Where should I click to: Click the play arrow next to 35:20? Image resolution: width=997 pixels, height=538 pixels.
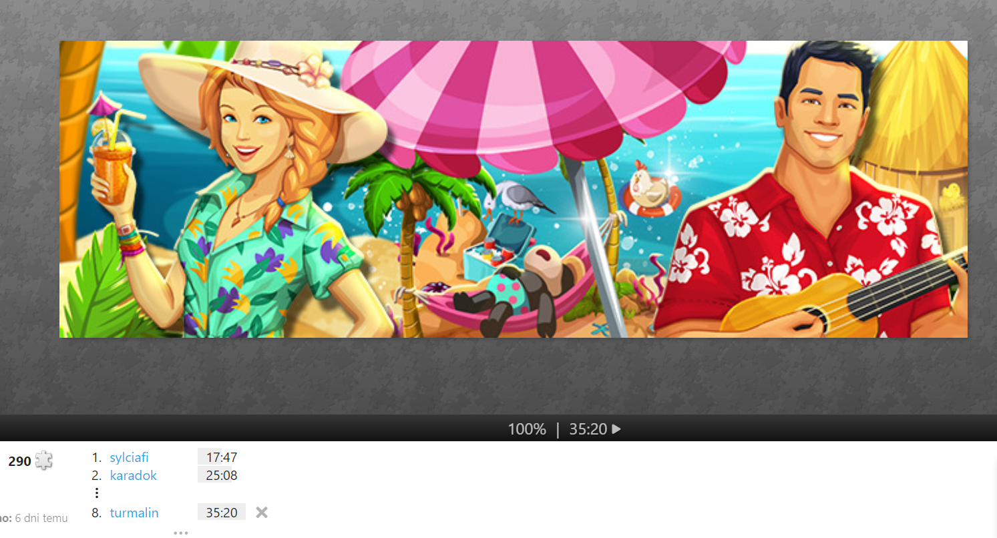click(x=616, y=429)
